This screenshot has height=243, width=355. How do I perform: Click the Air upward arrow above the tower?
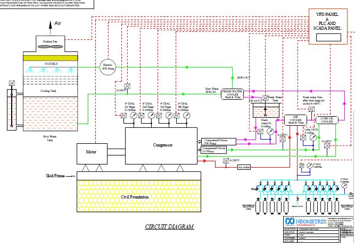(x=51, y=28)
